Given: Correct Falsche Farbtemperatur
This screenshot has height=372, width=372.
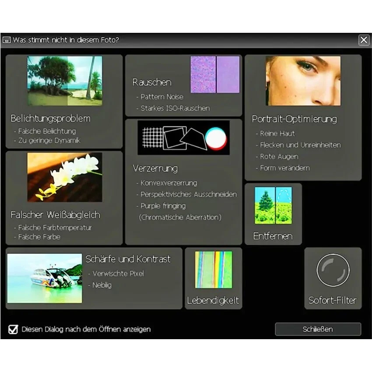Looking at the screenshot, I should (x=53, y=228).
